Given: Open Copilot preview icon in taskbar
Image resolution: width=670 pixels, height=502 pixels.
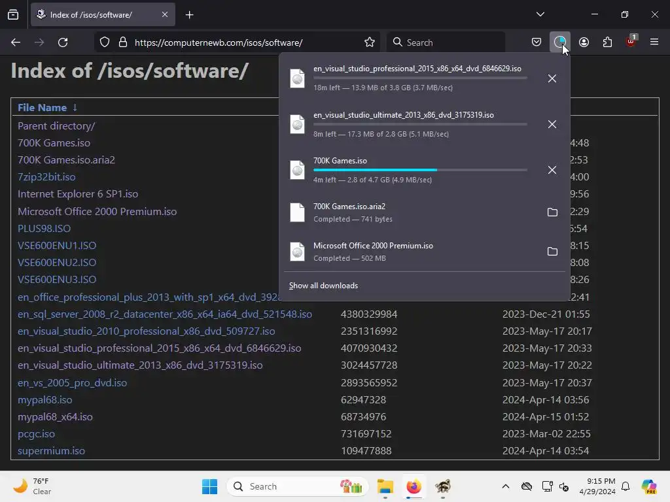Looking at the screenshot, I should point(649,486).
